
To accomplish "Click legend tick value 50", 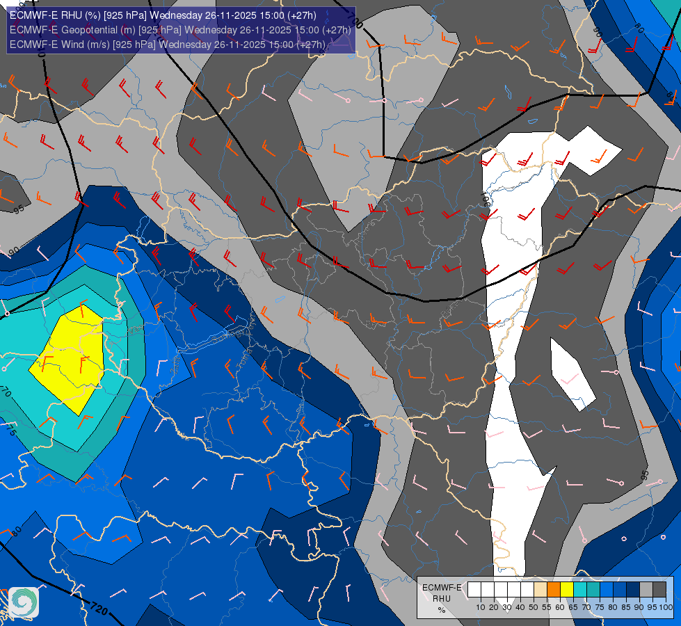I will (x=534, y=607).
